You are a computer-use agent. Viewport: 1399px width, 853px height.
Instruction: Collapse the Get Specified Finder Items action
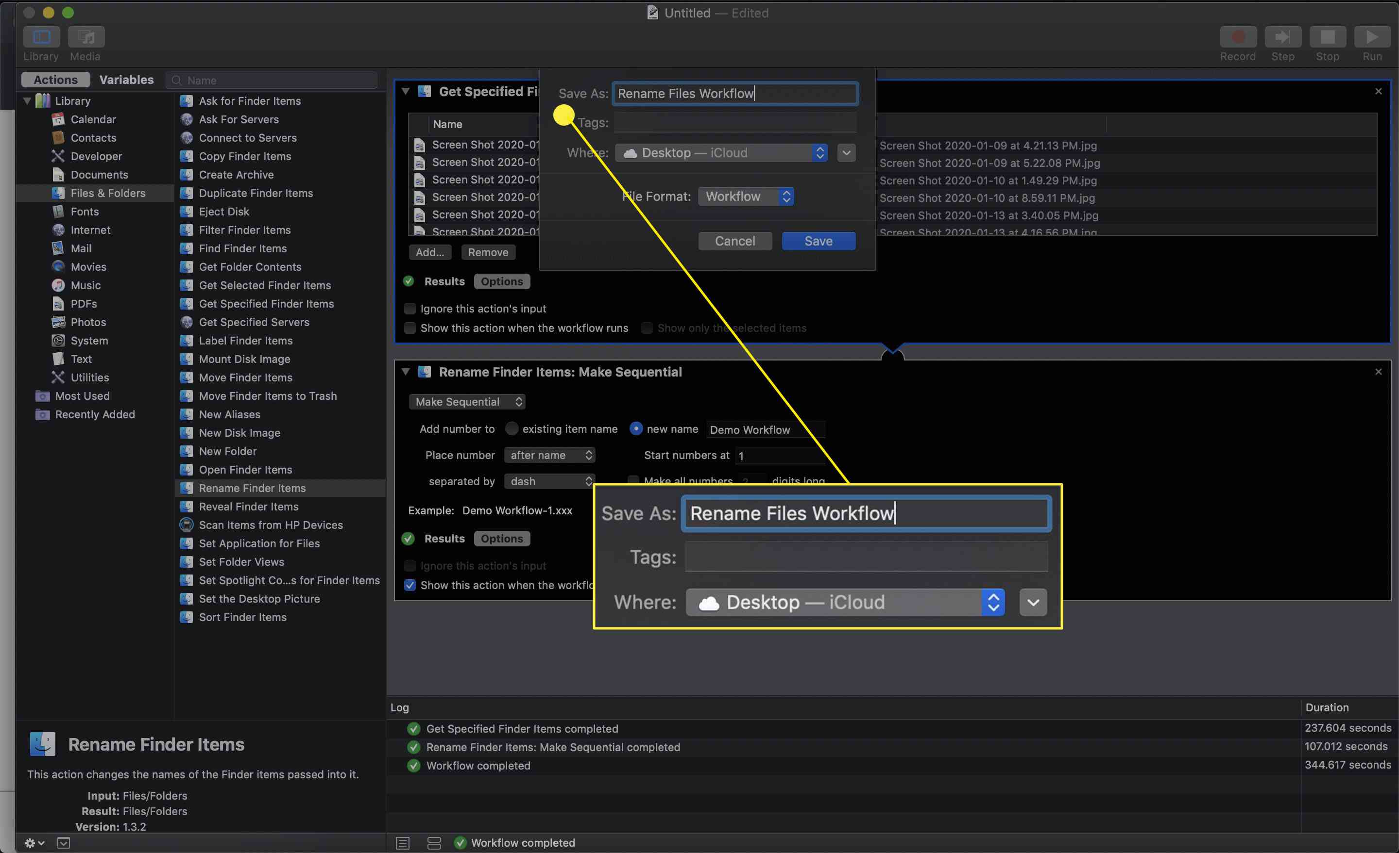click(x=406, y=91)
